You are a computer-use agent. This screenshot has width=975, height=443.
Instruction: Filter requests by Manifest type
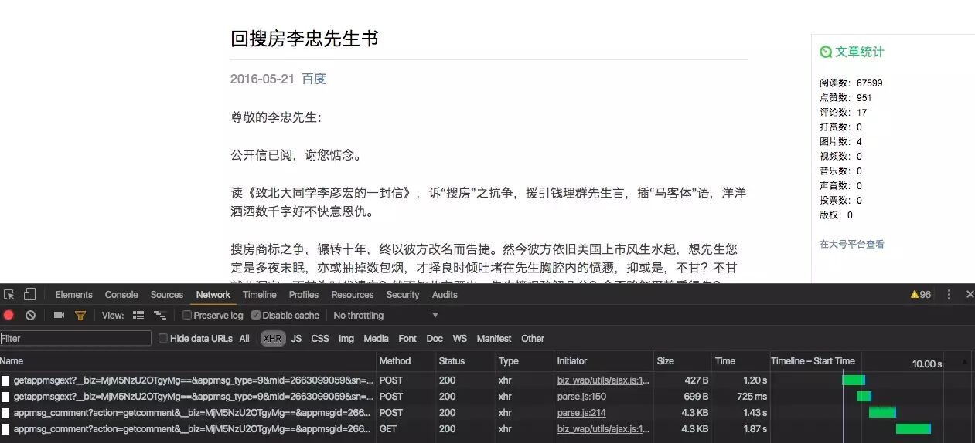494,338
